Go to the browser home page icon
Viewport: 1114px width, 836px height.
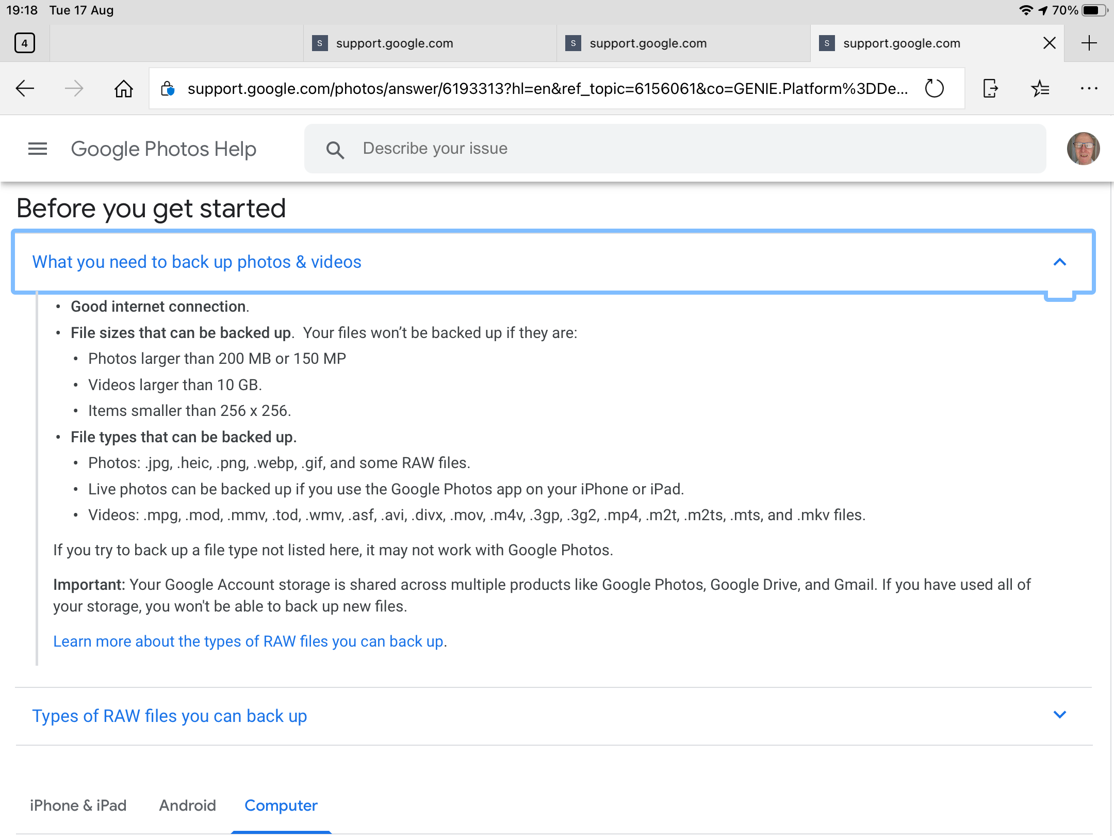124,89
